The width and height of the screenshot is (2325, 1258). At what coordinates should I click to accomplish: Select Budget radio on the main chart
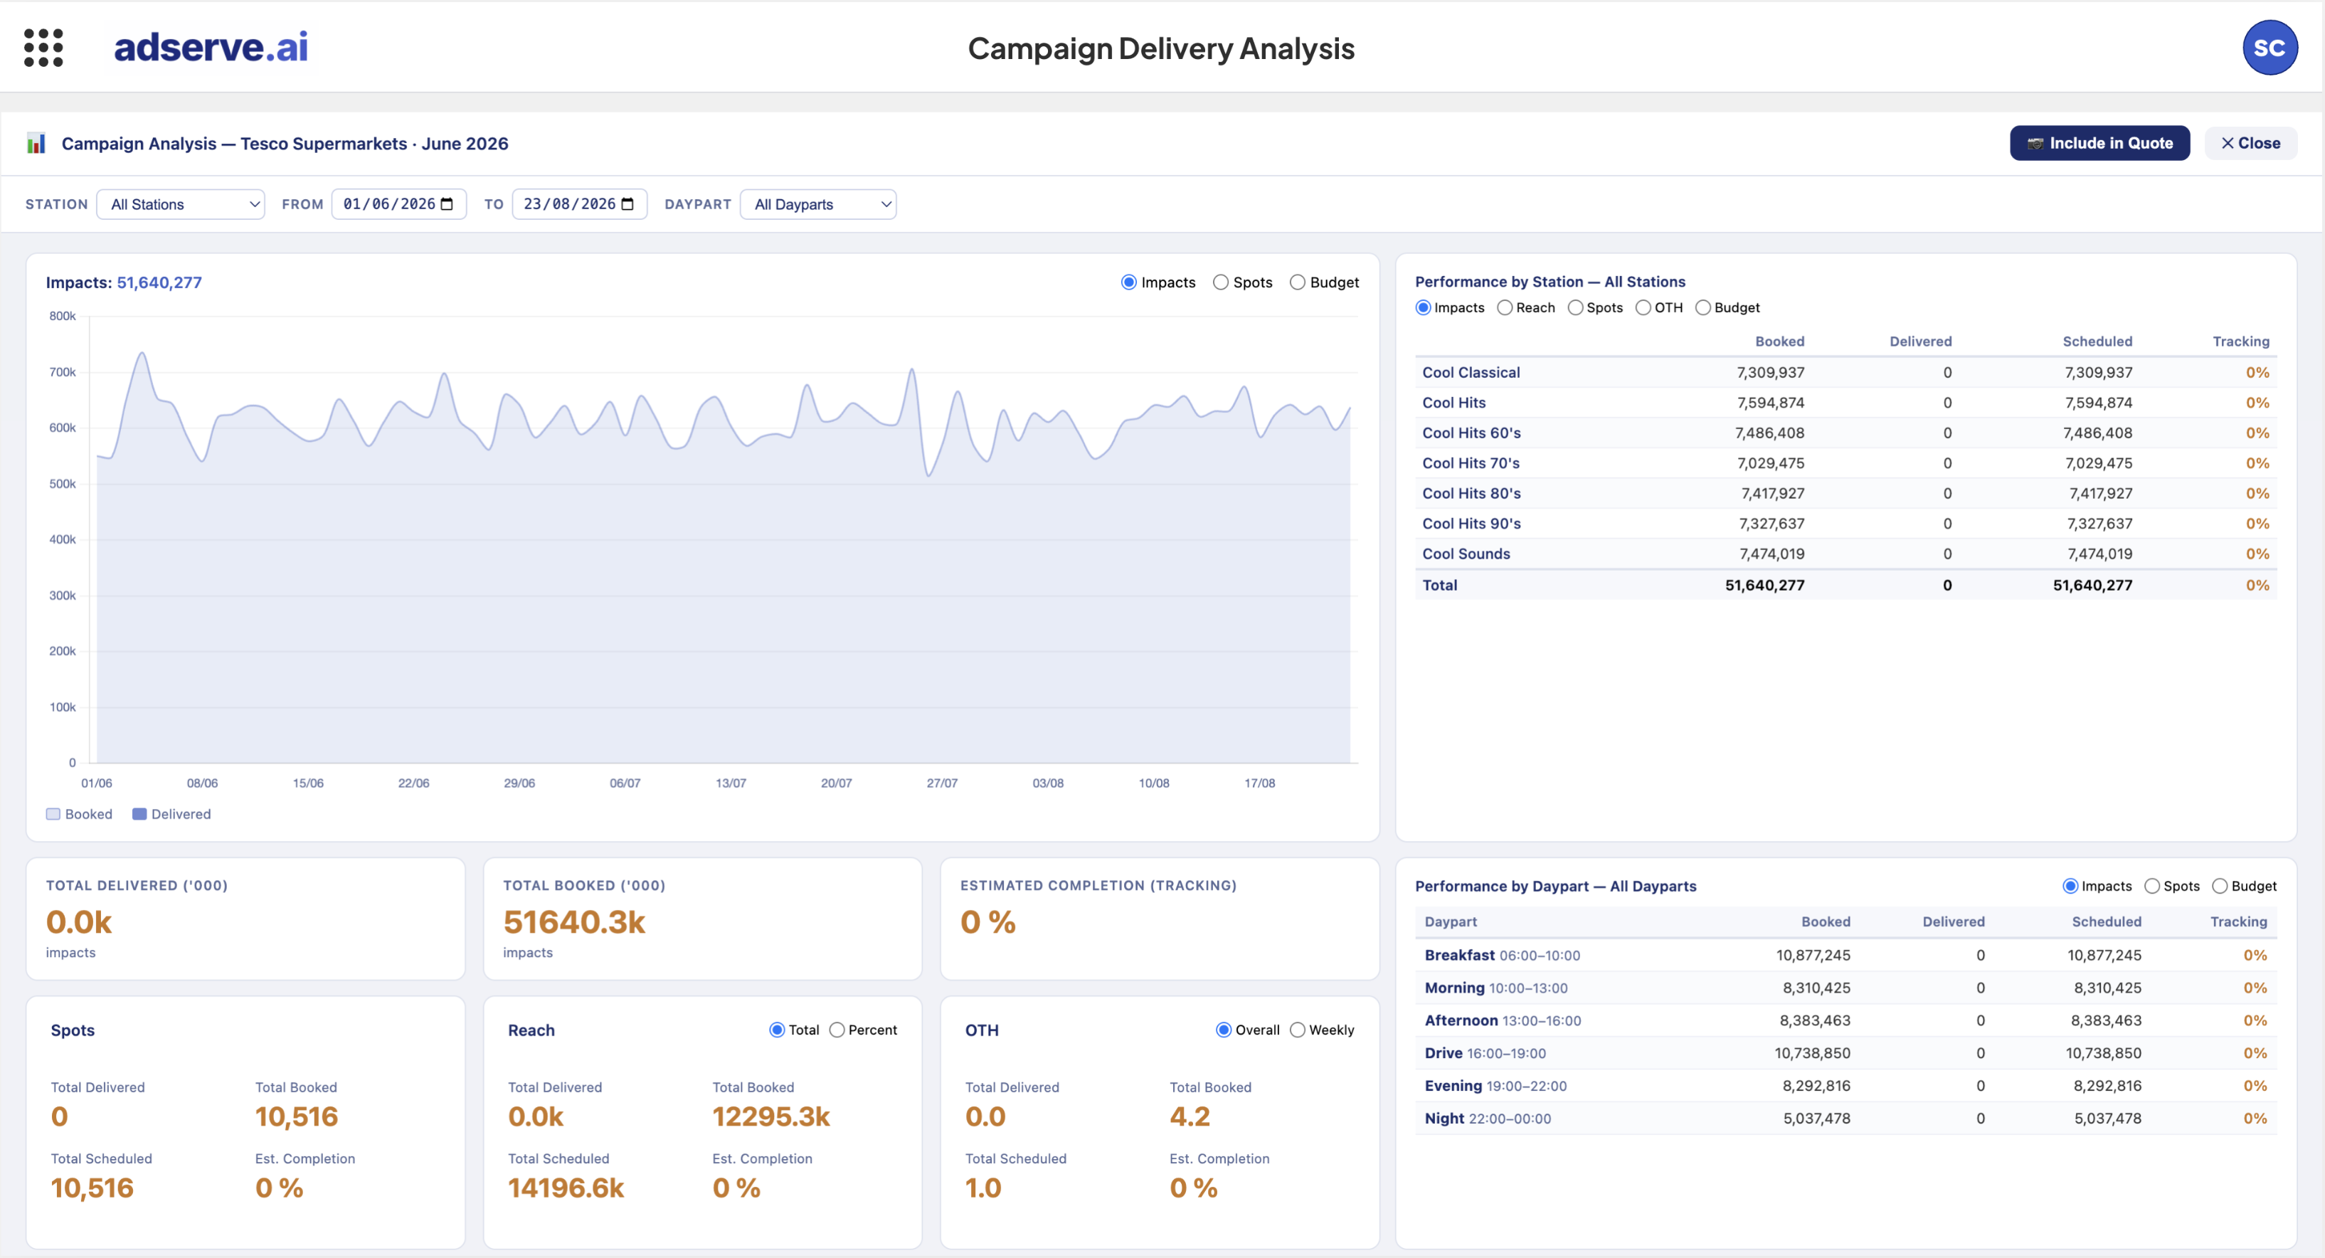(x=1297, y=282)
